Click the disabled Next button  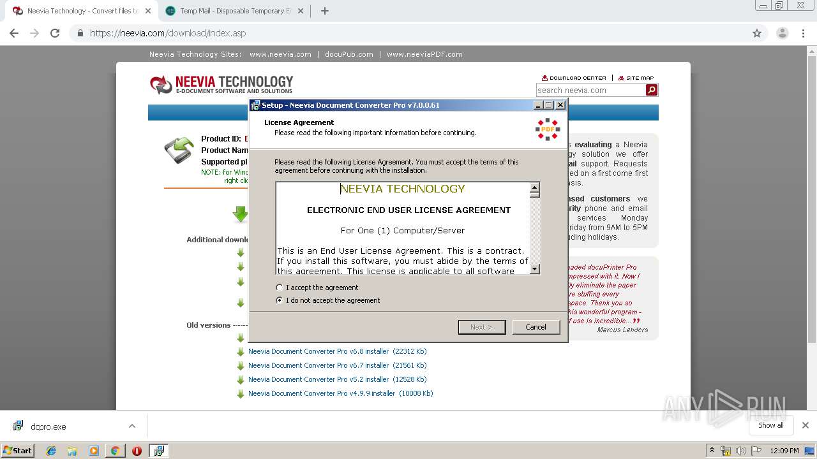coord(482,327)
